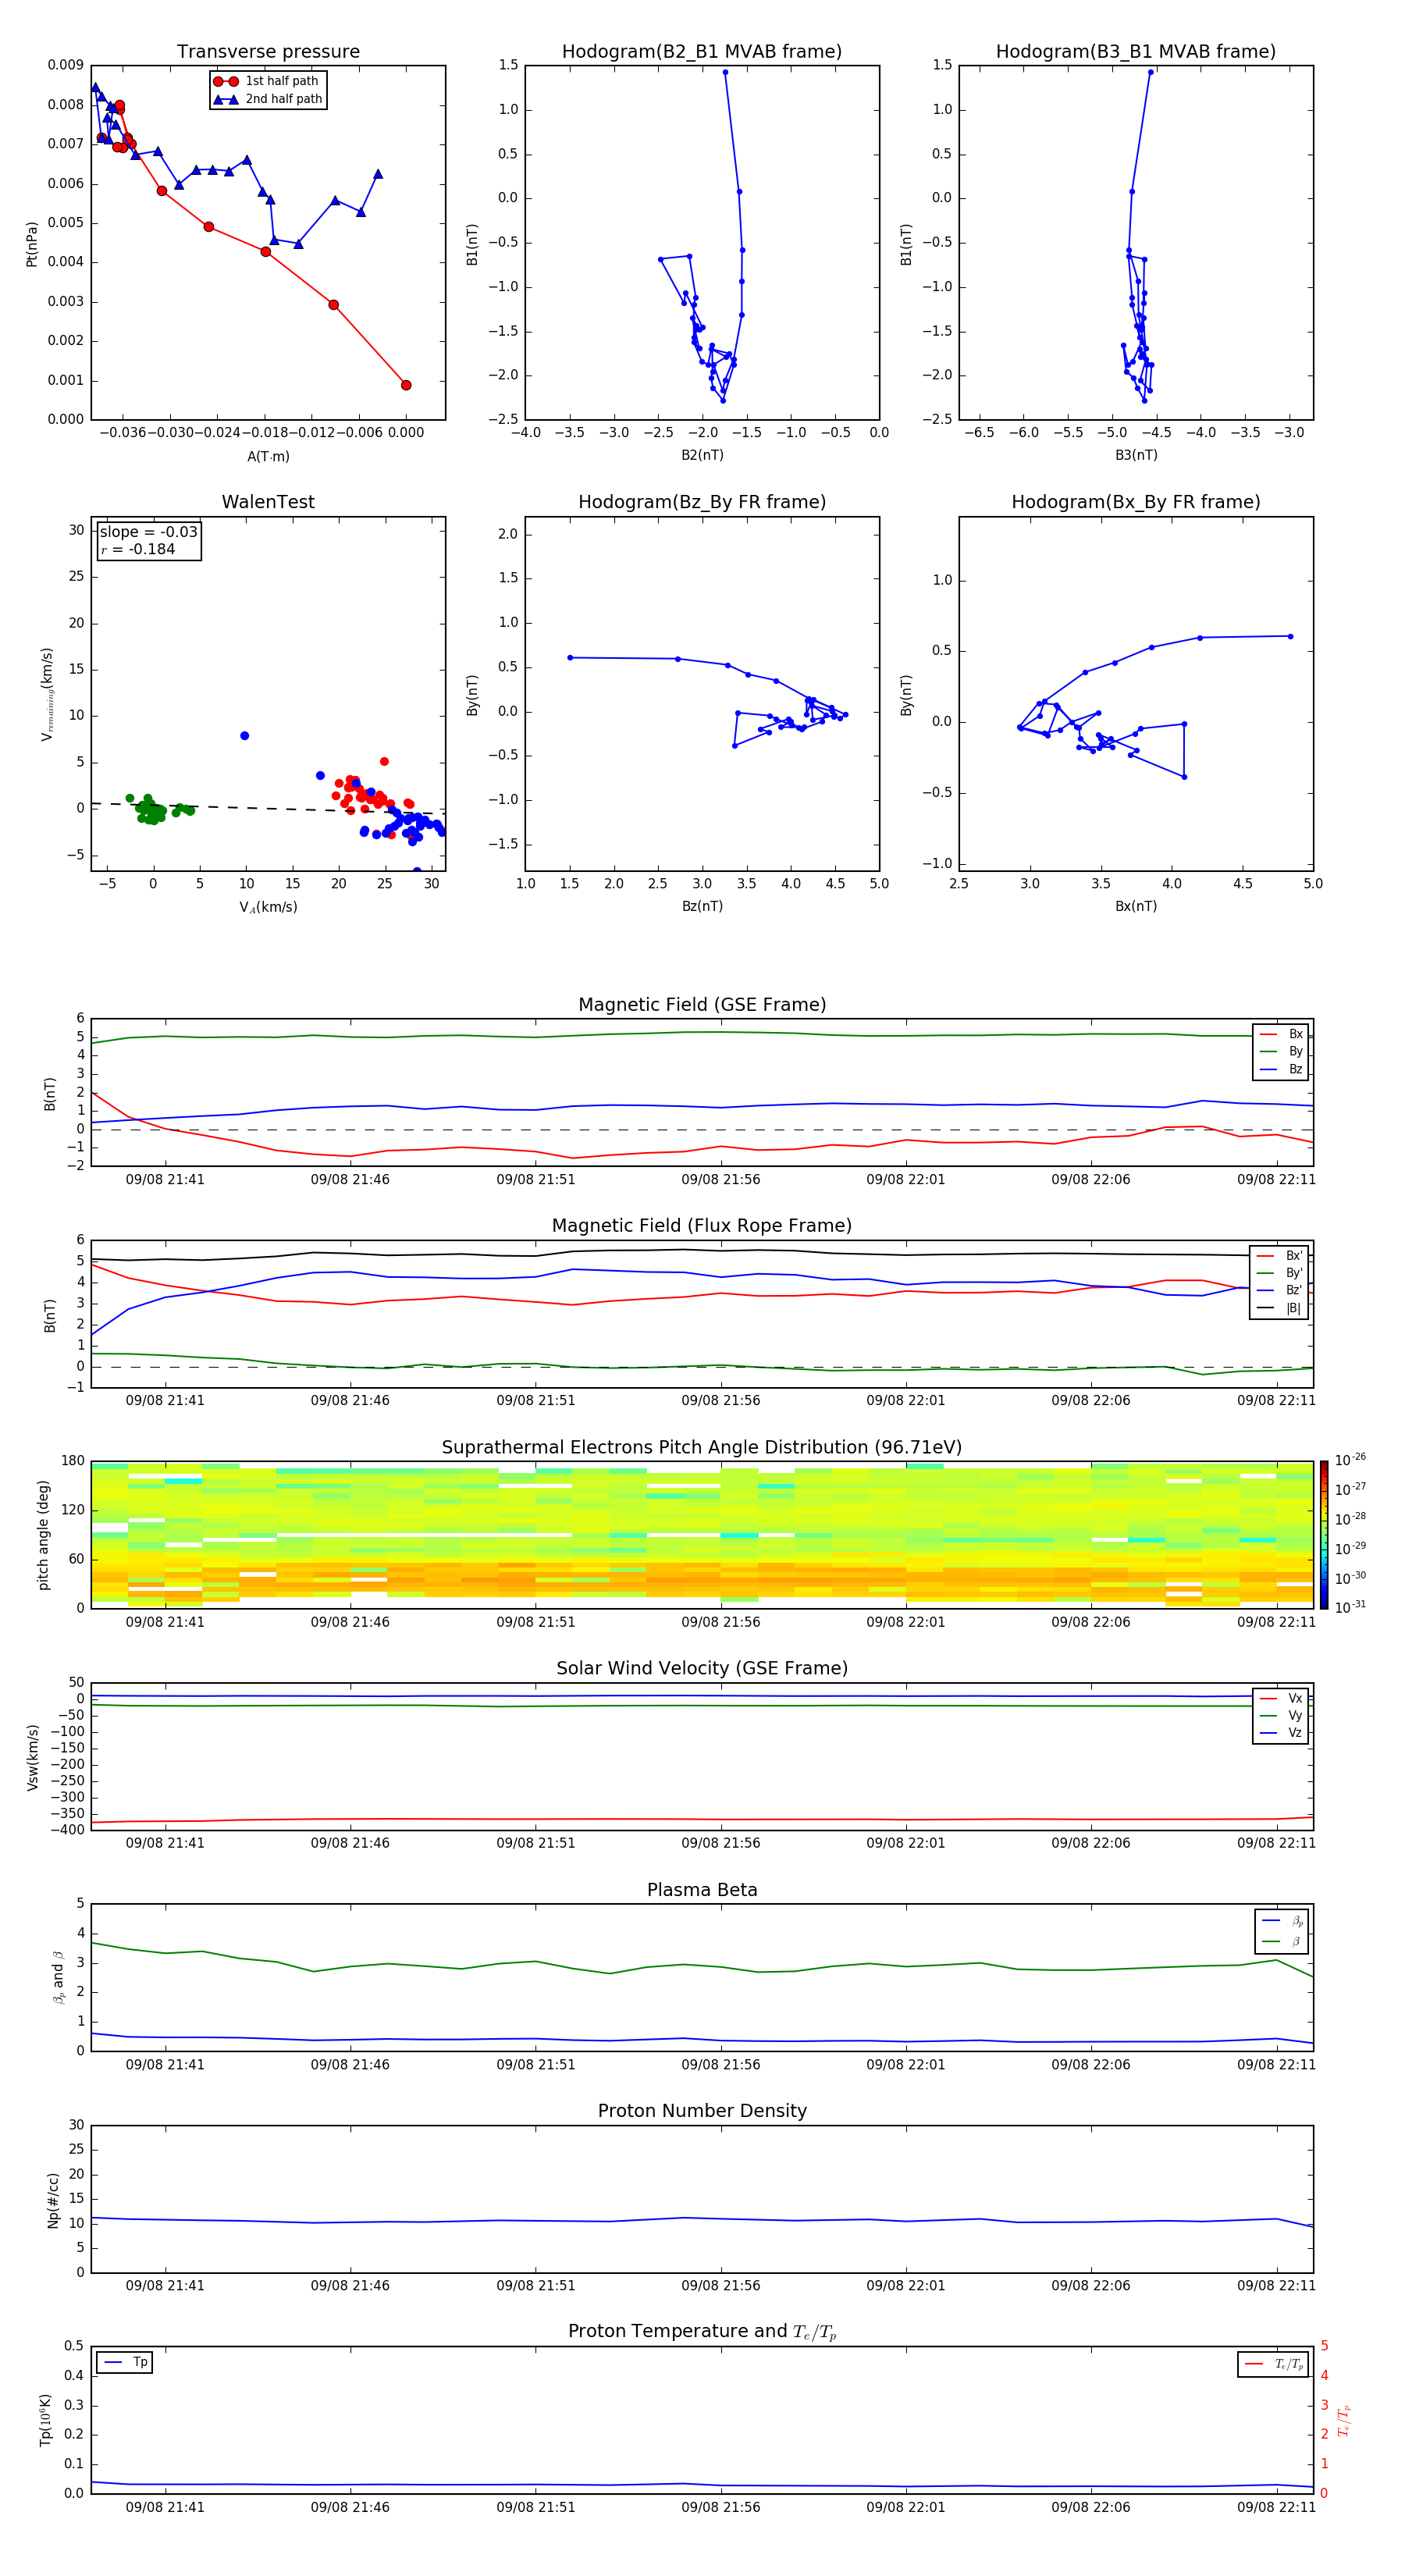Click the 'Magnetic Field (Flux Rope Frame)' title
The width and height of the screenshot is (1405, 2576).
(x=702, y=1226)
